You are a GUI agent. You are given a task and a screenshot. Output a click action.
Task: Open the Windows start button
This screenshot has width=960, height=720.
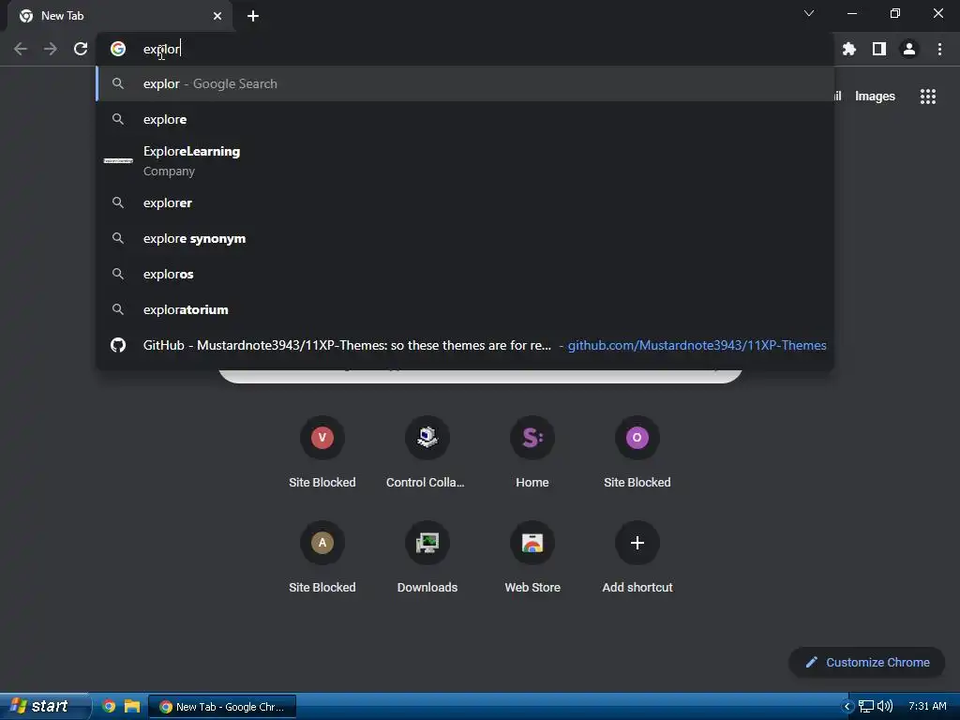coord(44,706)
